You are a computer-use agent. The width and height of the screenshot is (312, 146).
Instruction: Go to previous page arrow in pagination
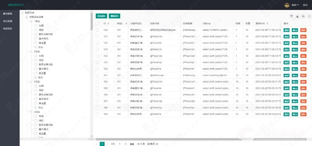(x=97, y=144)
